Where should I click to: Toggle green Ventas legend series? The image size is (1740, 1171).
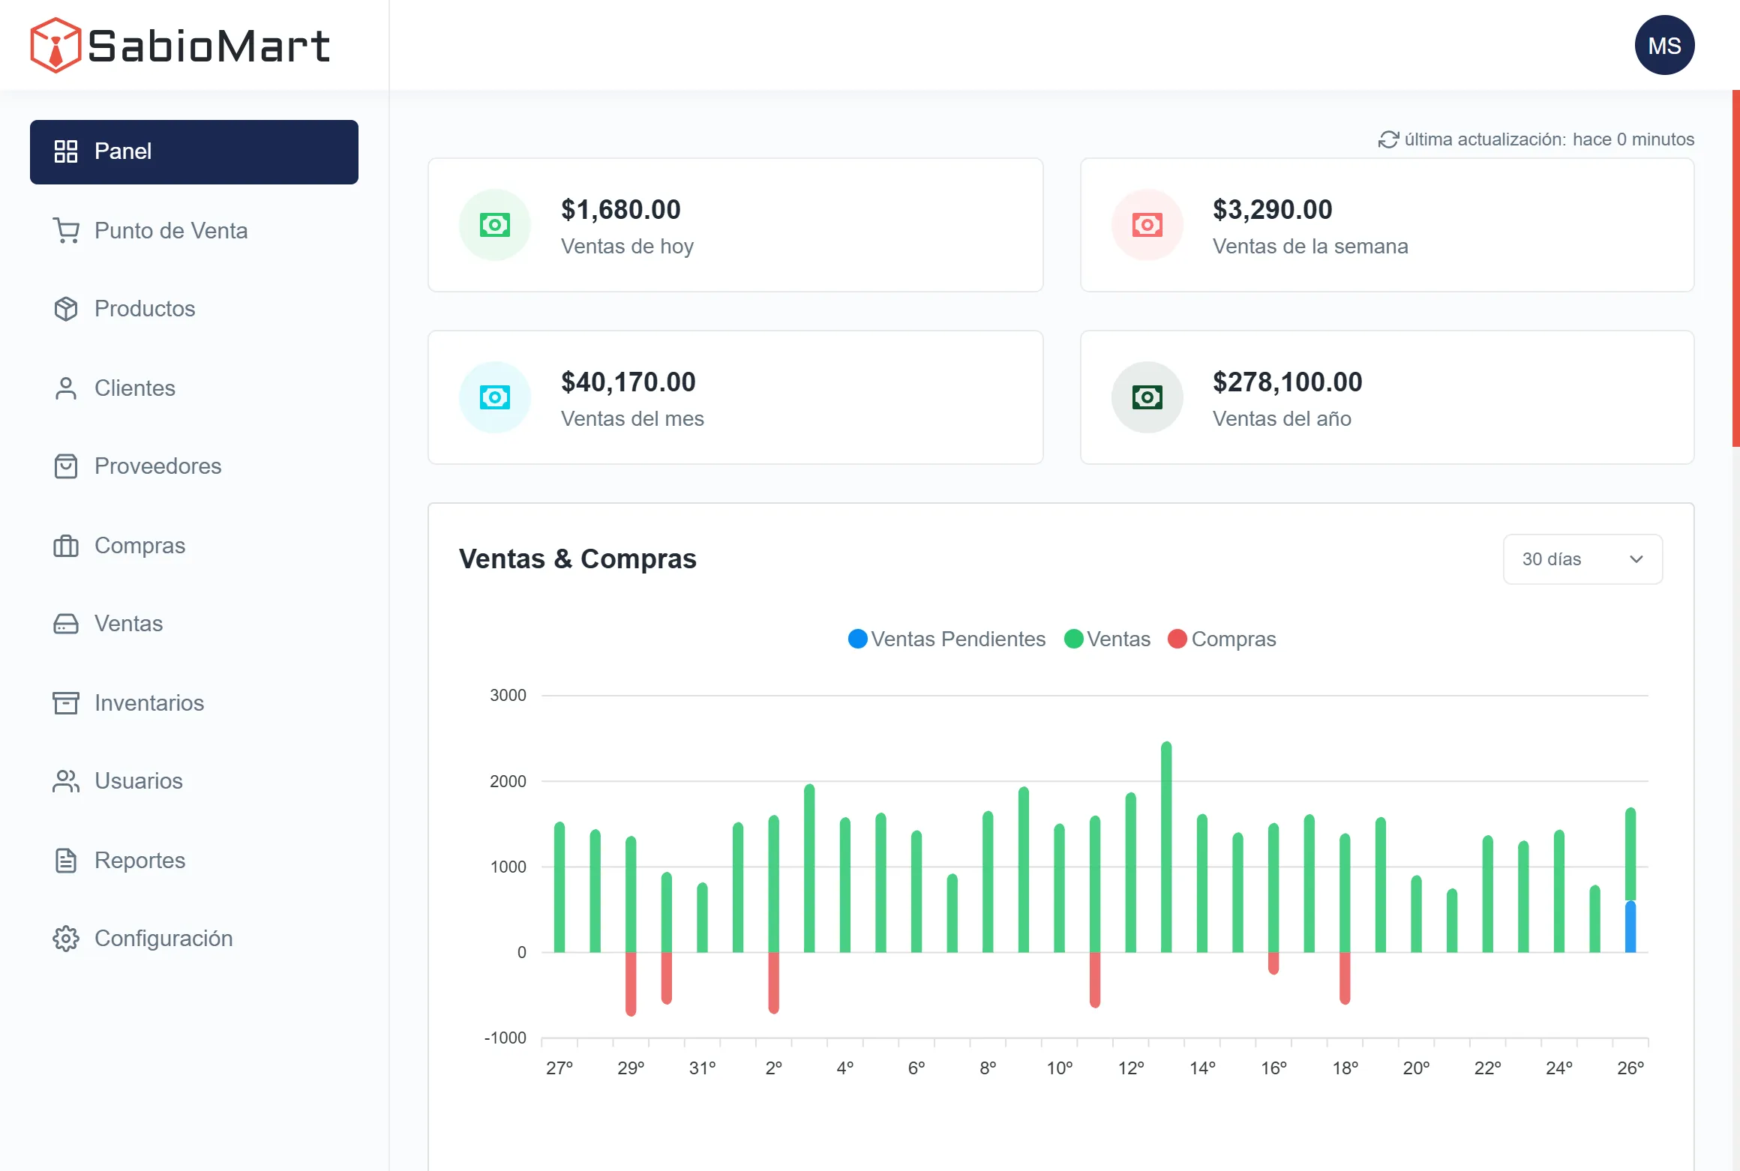click(x=1107, y=639)
